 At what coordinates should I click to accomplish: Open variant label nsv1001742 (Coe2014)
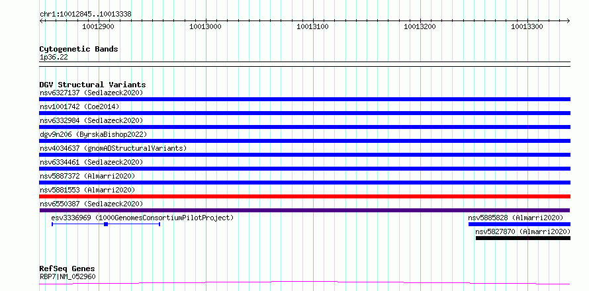(79, 106)
